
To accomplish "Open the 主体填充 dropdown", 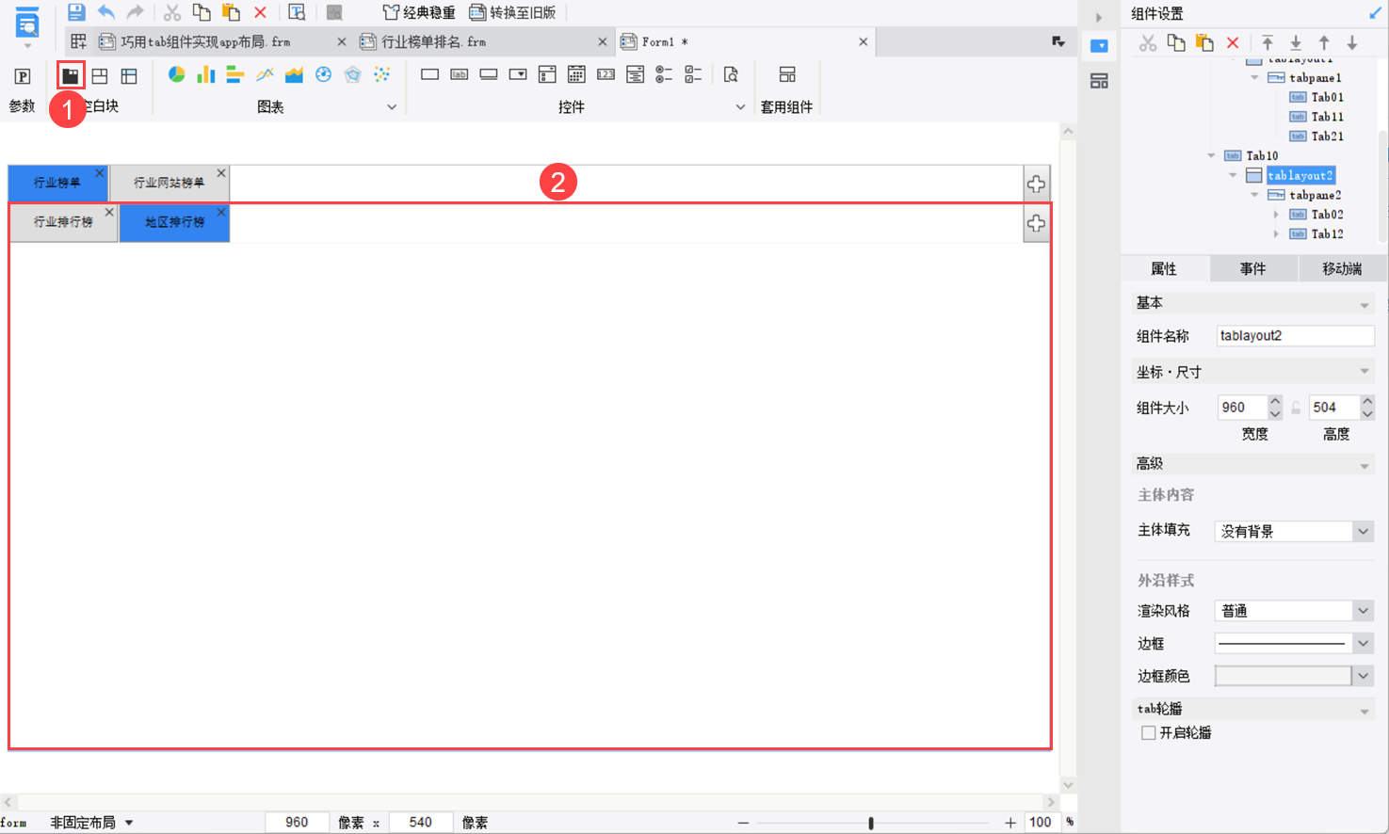I will tap(1363, 531).
